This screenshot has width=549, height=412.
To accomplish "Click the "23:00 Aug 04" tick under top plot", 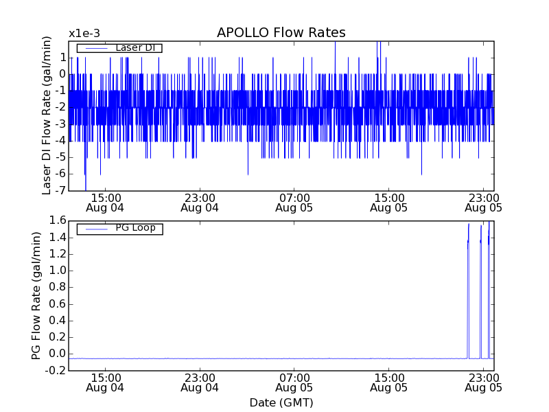I will 200,202.
